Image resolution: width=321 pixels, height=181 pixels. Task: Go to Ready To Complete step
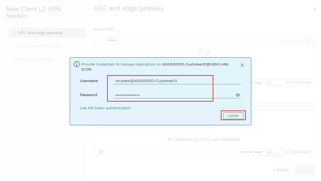(36, 59)
